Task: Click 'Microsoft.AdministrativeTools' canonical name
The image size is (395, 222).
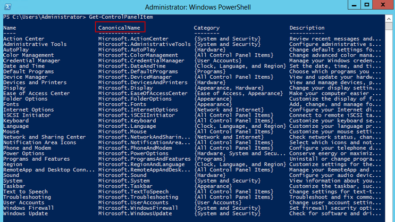Action: click(x=145, y=44)
